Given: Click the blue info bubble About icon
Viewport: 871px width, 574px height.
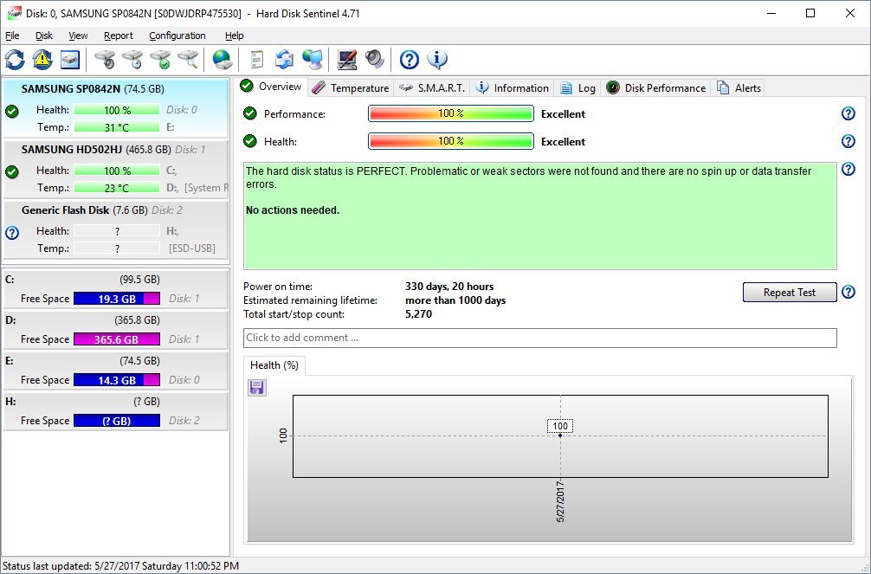Looking at the screenshot, I should [437, 60].
